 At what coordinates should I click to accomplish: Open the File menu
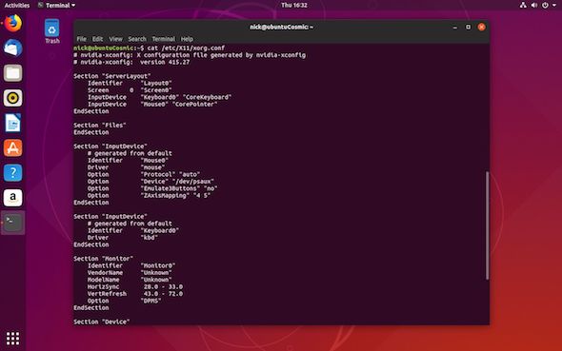point(81,39)
